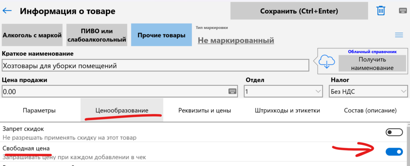The image size is (410, 166).
Task: Click the trash delete icon
Action: point(380,11)
